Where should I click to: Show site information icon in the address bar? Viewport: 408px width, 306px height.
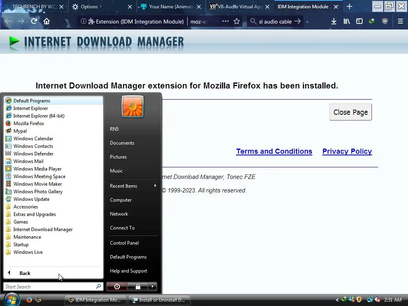(83, 22)
